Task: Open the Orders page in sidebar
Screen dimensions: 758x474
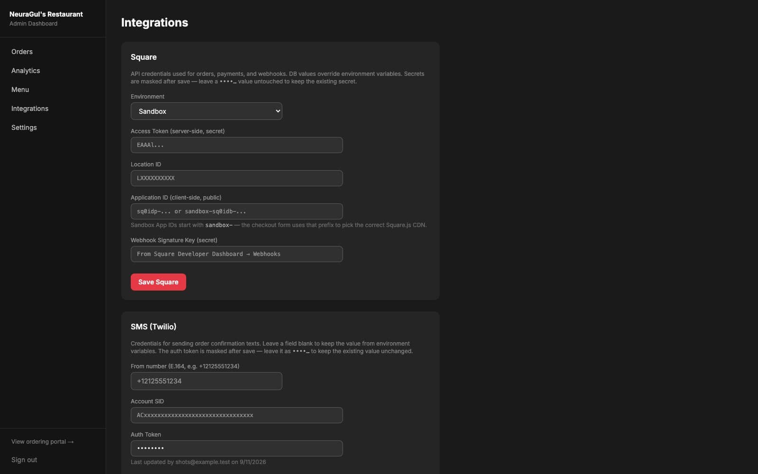Action: click(x=22, y=52)
